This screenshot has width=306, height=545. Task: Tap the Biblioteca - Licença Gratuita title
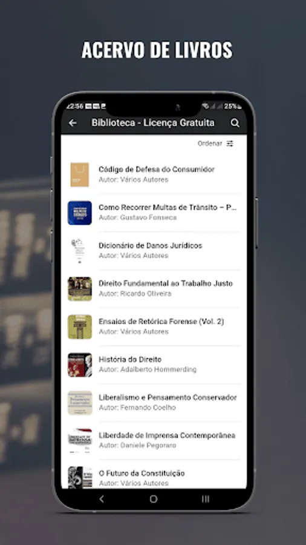click(x=153, y=123)
